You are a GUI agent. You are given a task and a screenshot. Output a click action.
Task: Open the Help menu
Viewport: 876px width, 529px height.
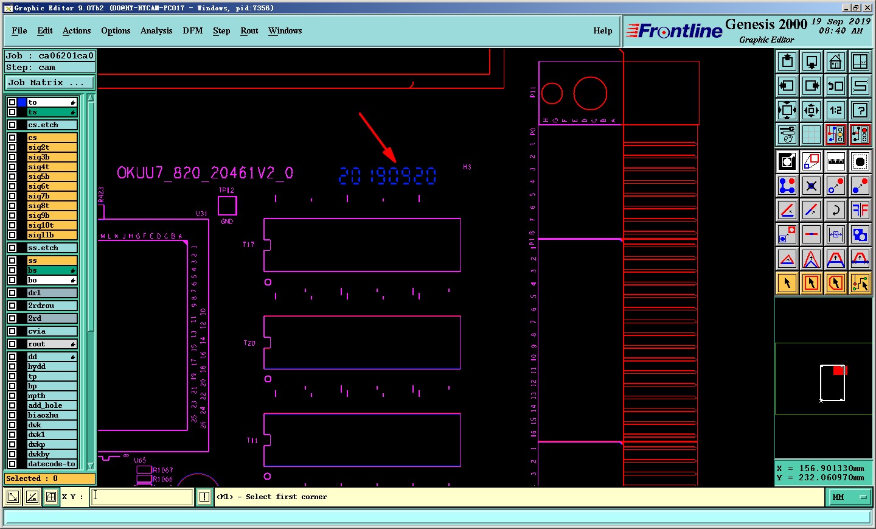tap(603, 30)
